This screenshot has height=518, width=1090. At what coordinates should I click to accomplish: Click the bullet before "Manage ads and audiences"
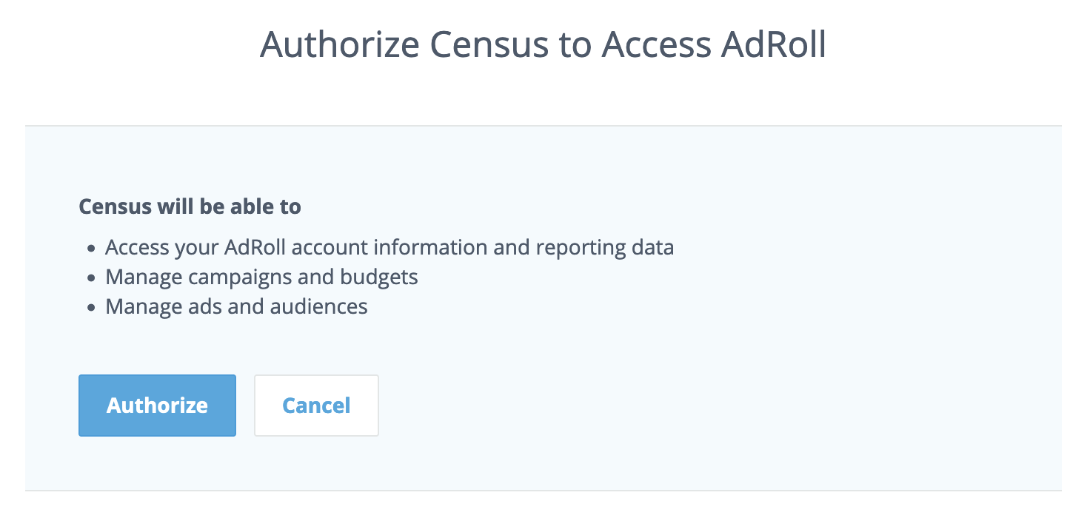(91, 308)
